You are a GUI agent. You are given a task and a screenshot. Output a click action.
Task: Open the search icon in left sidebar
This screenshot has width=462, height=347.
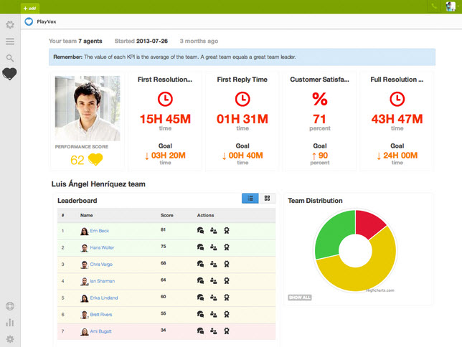[x=10, y=58]
